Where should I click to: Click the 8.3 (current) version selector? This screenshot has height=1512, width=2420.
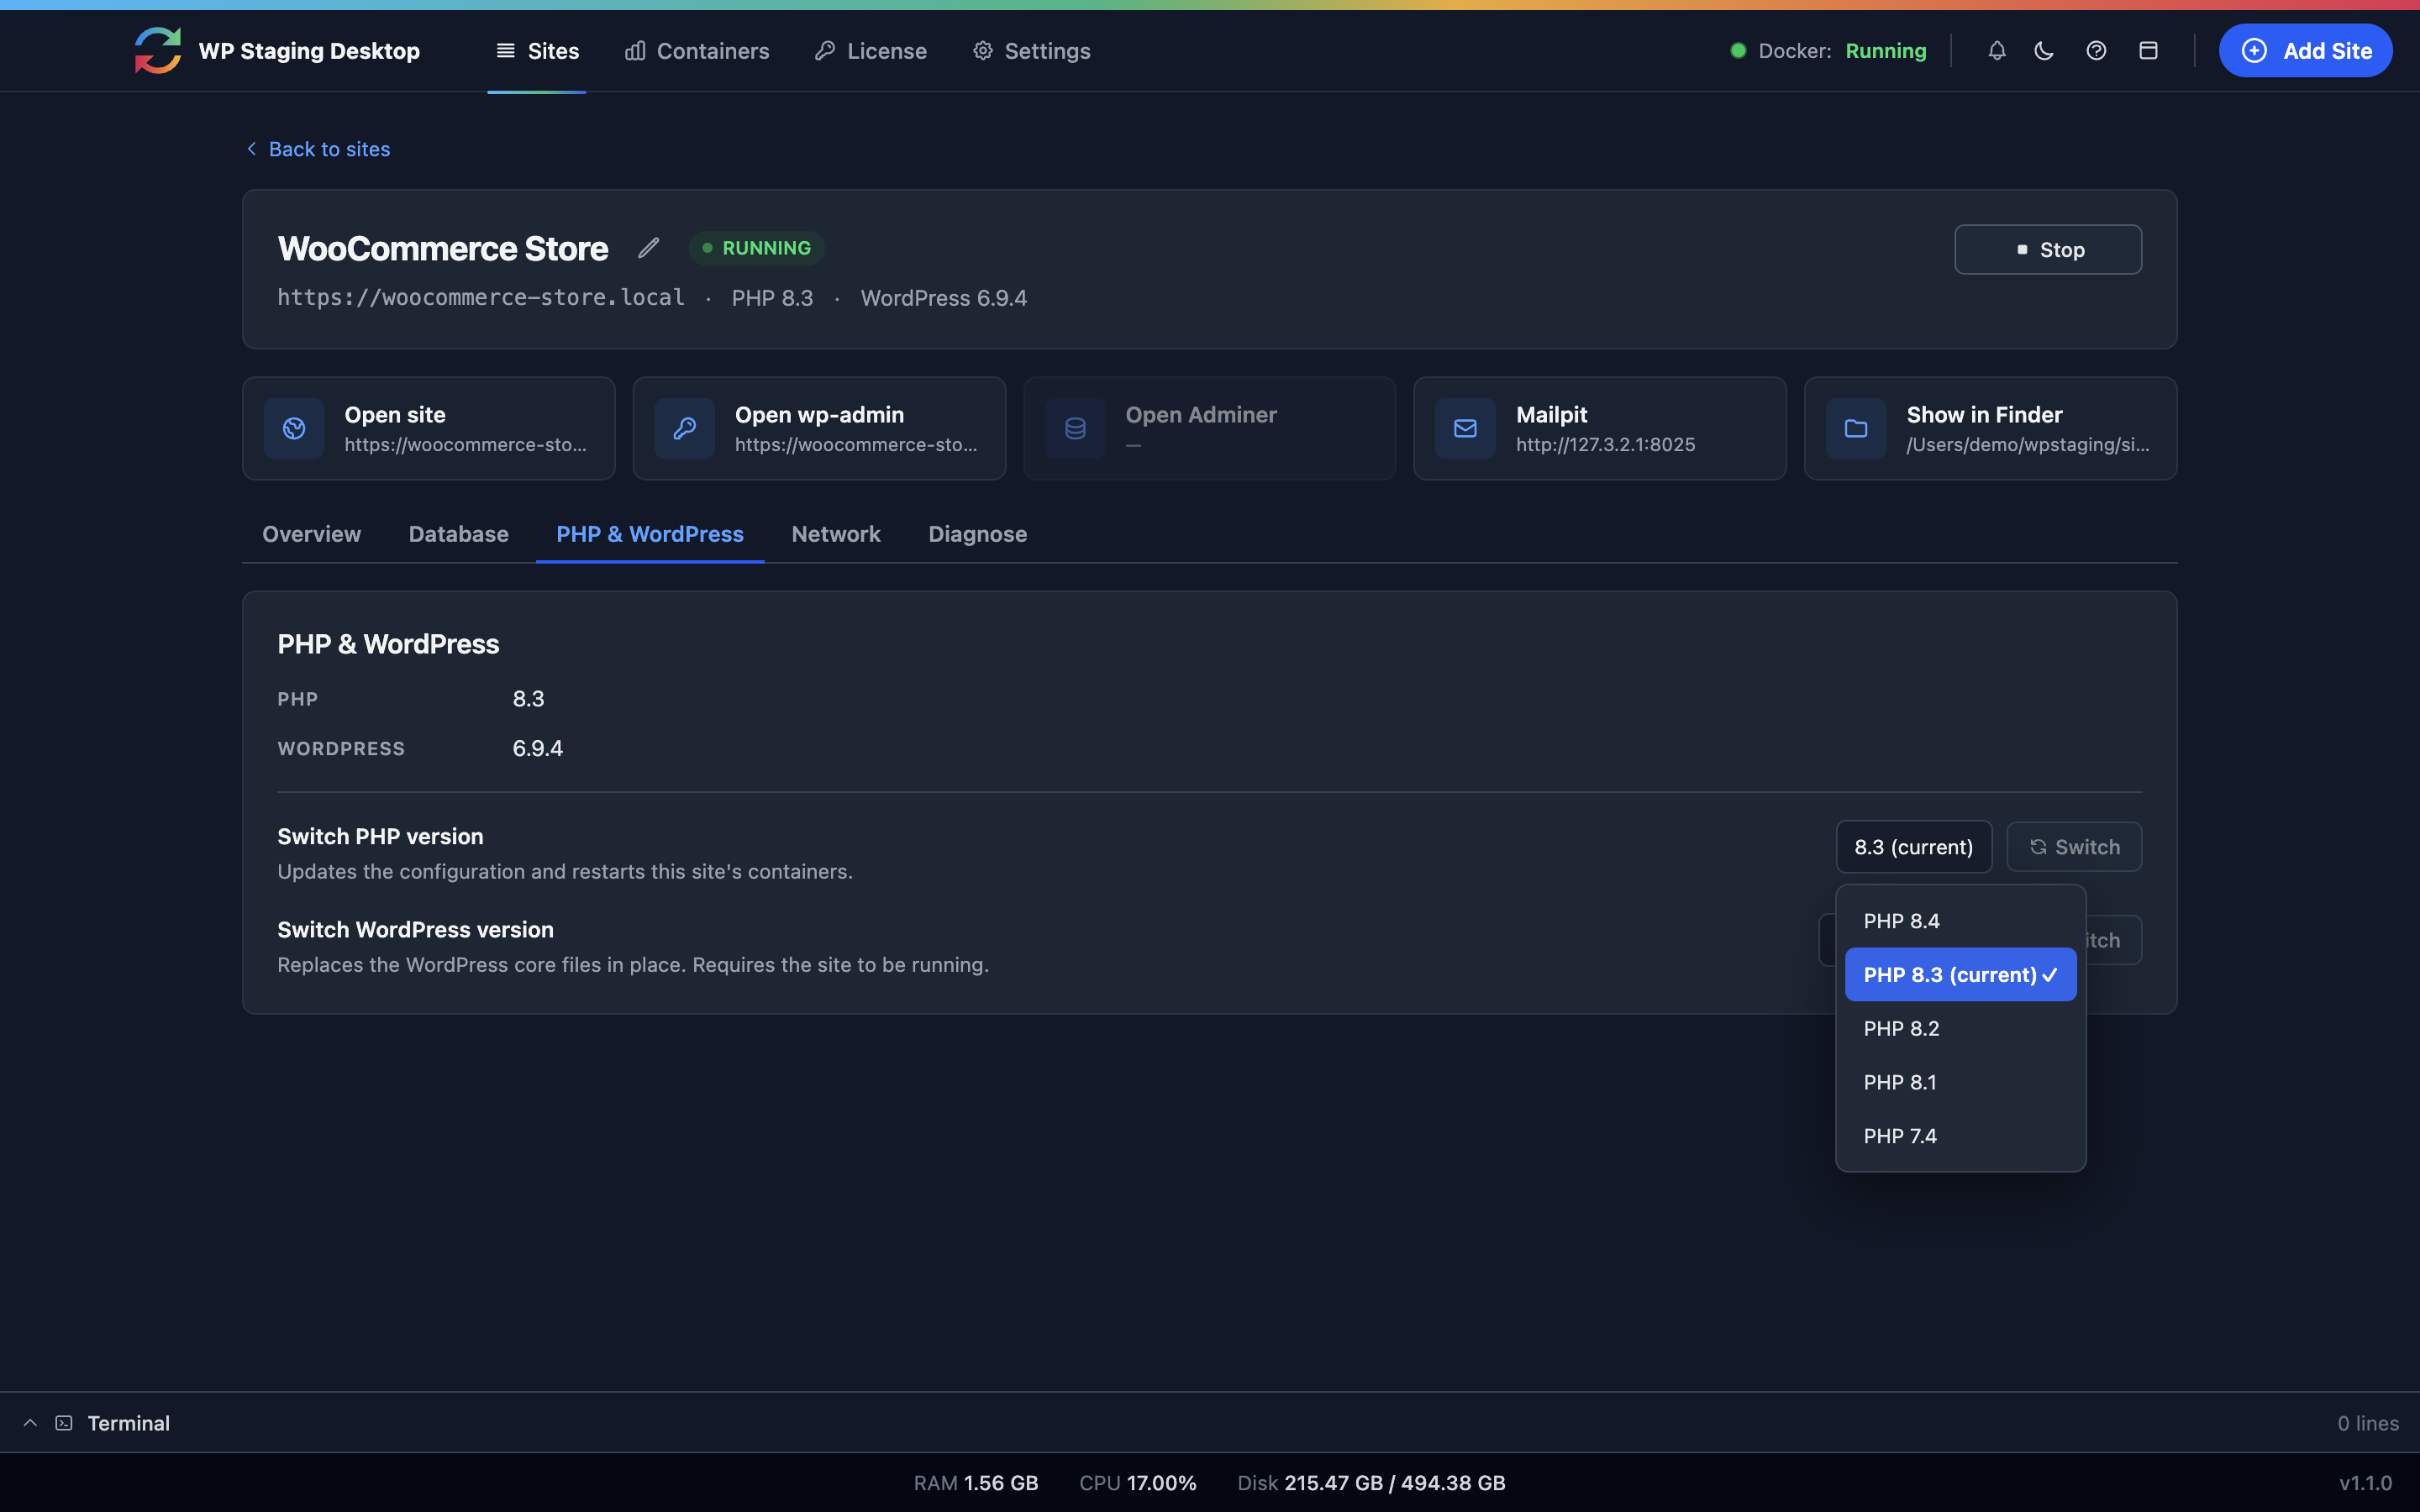1913,847
